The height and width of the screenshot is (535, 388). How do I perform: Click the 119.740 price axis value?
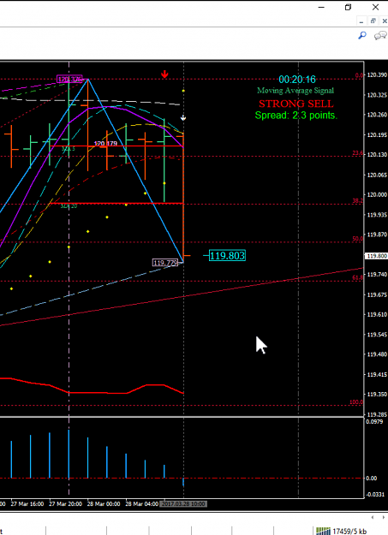377,274
